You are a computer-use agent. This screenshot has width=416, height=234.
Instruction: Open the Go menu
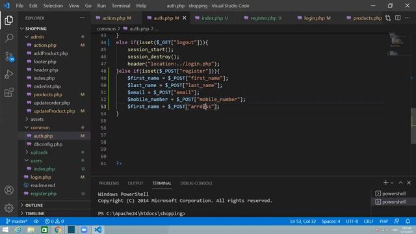(88, 6)
